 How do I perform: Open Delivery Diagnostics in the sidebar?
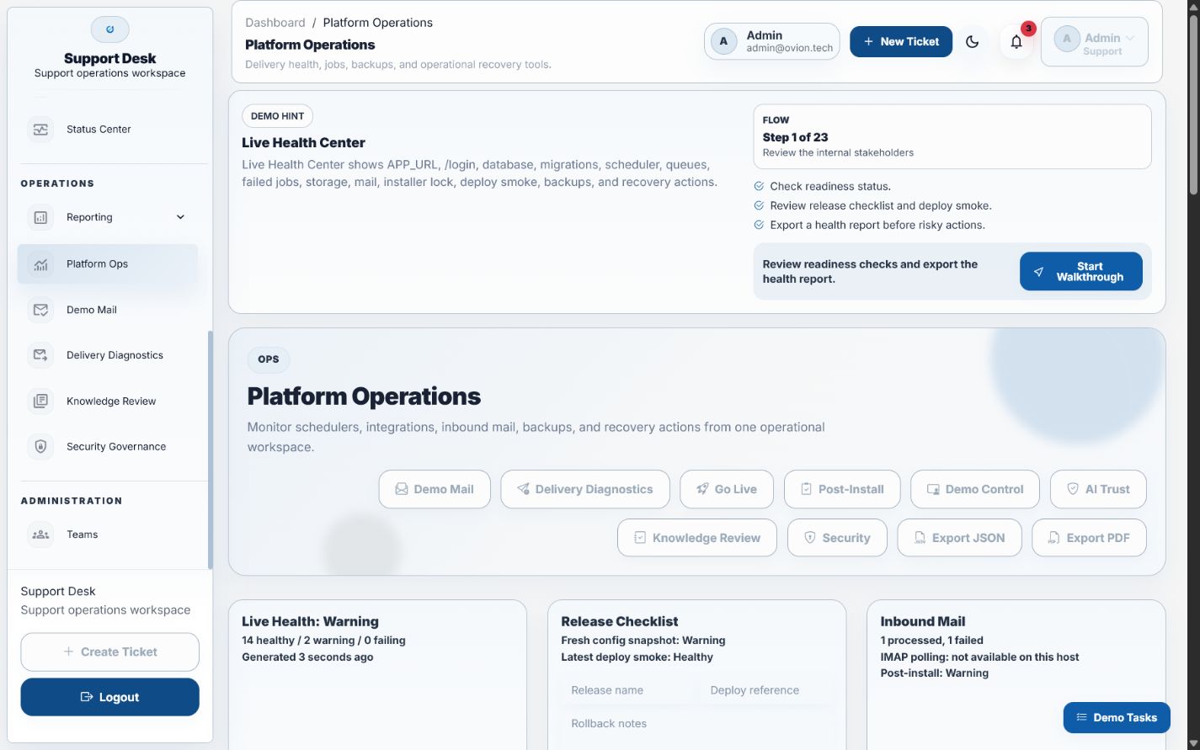coord(108,355)
